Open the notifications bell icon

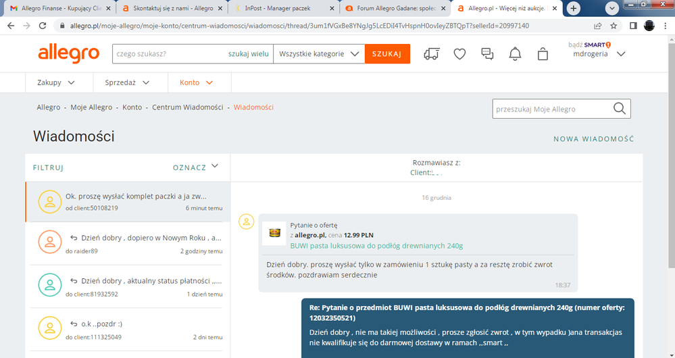515,54
